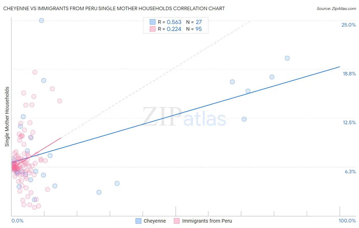This screenshot has width=359, height=228.
Task: Click the pink R = 0.224 legend square
Action: 152,29
